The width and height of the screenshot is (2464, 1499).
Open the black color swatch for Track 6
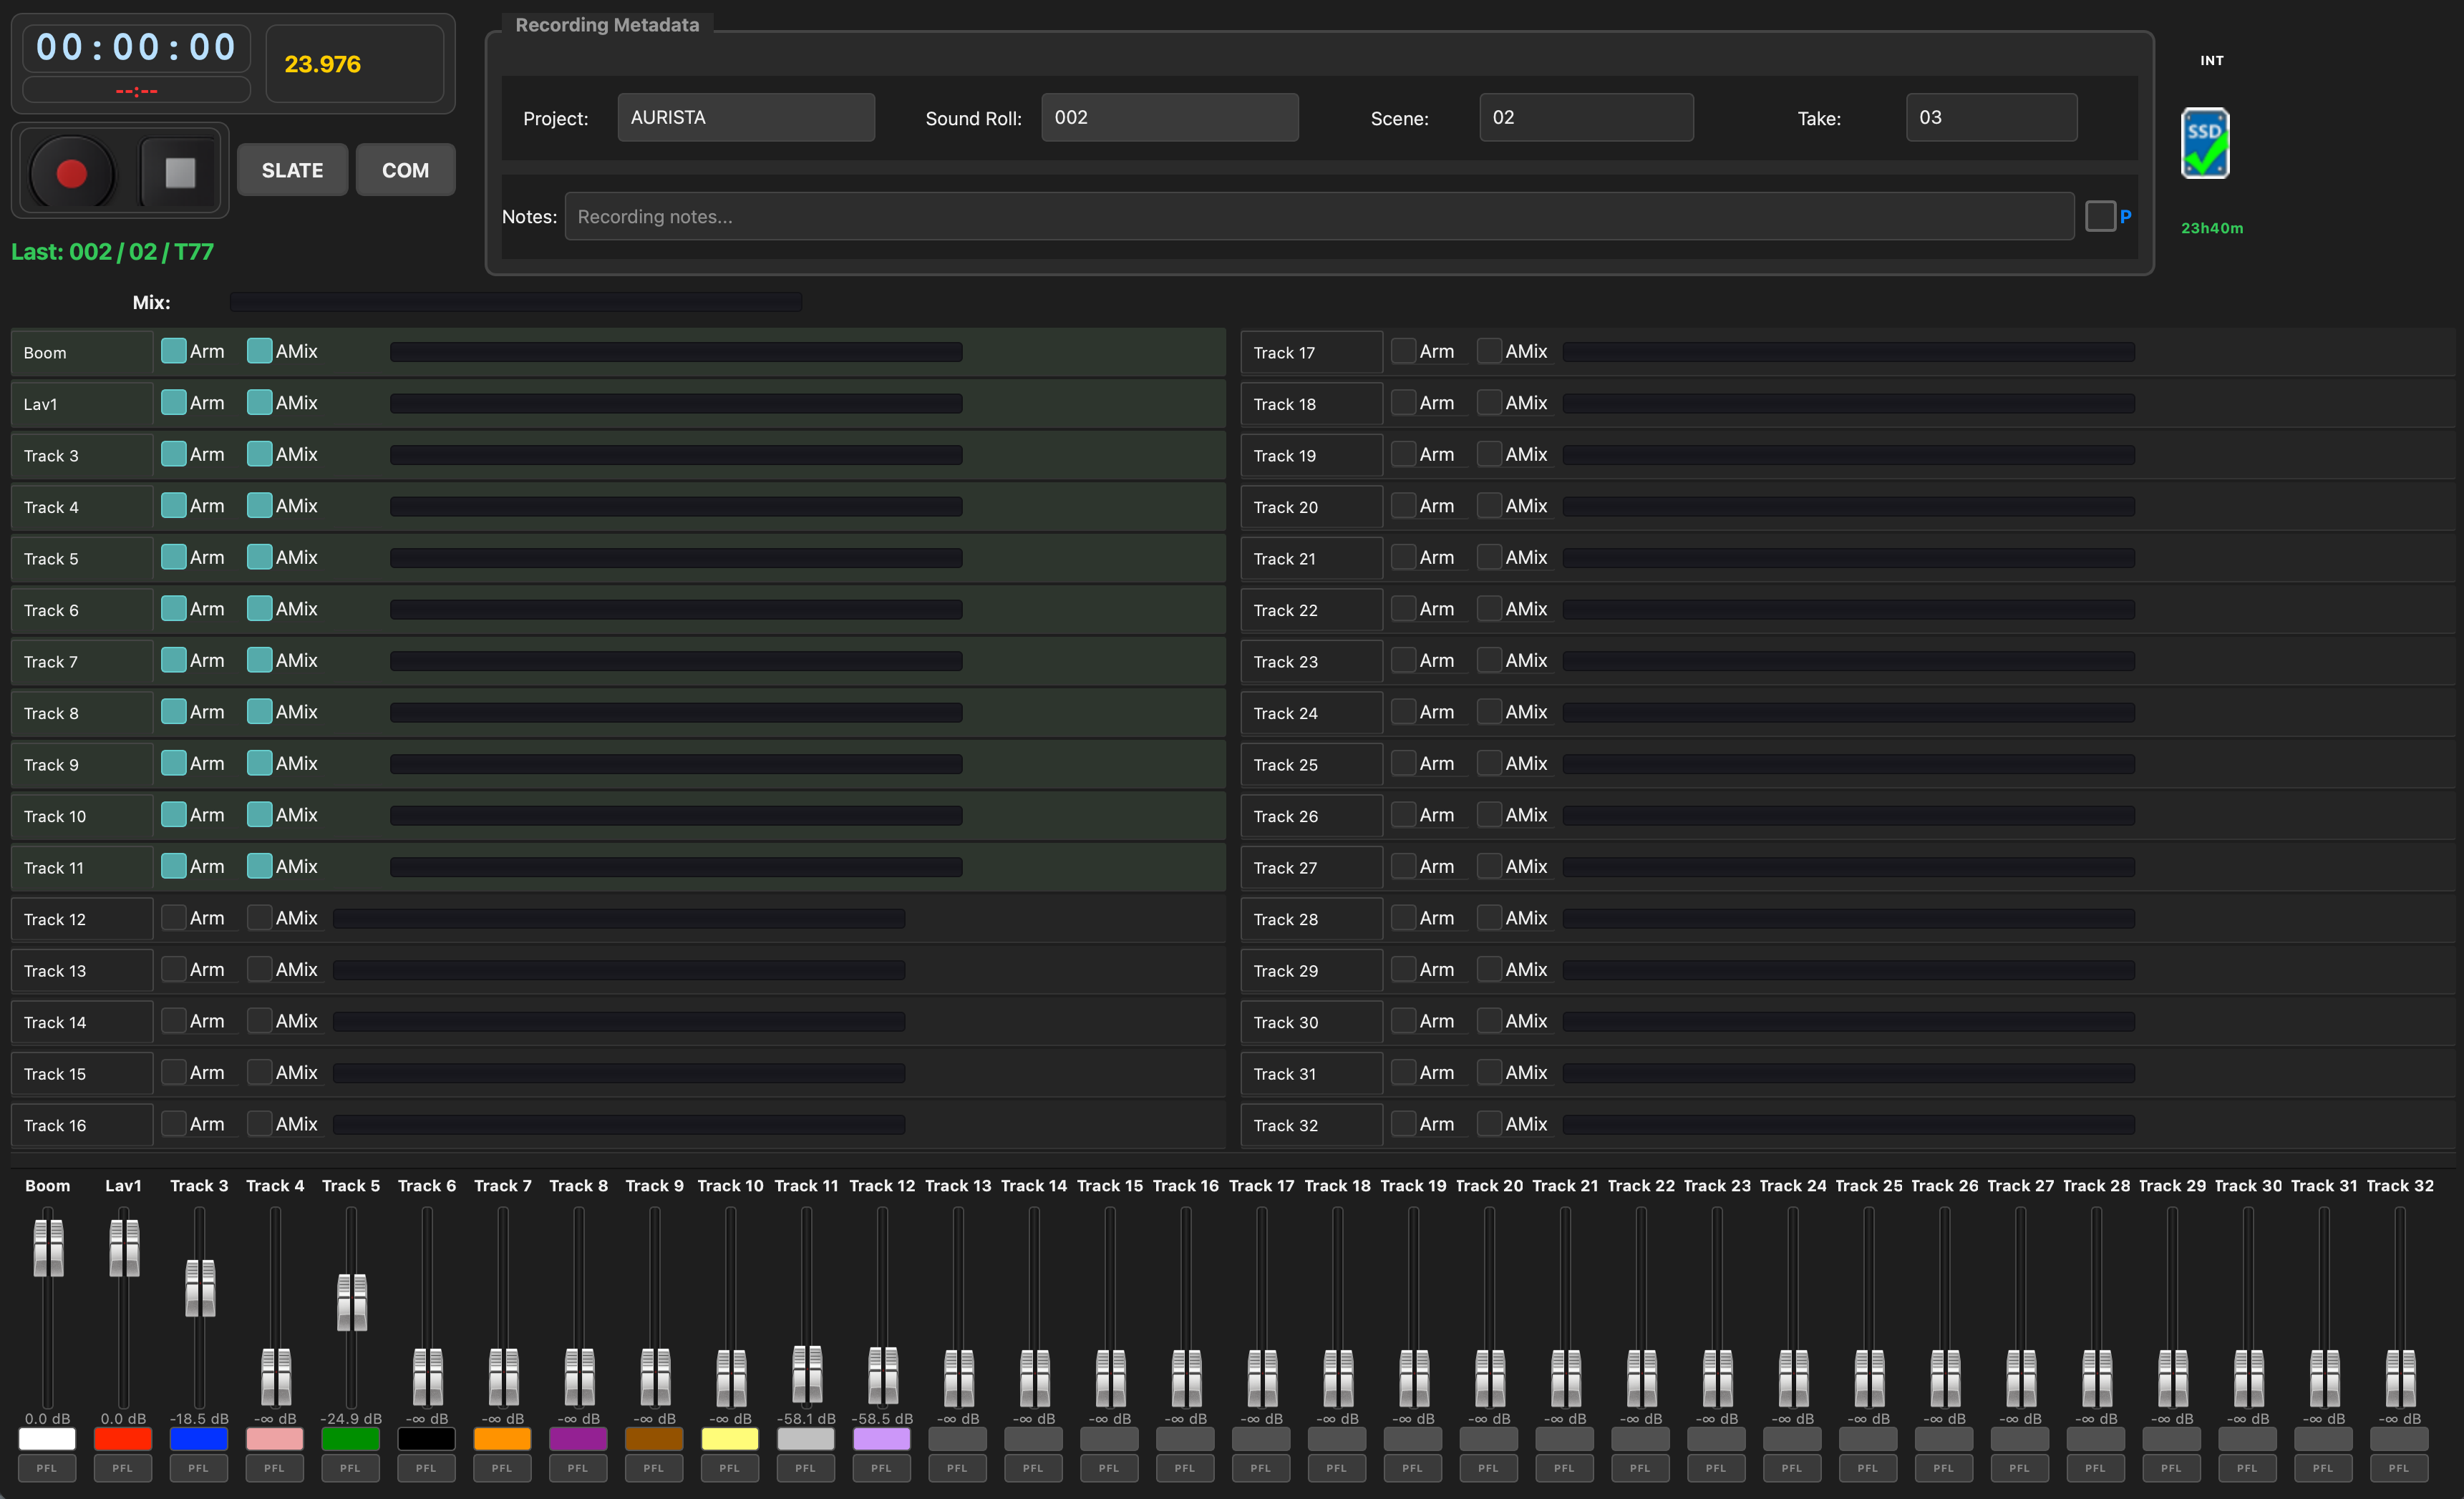(426, 1439)
